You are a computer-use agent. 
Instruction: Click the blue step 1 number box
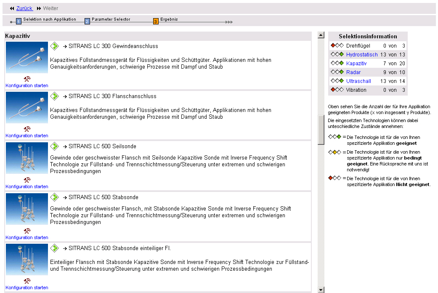[19, 21]
